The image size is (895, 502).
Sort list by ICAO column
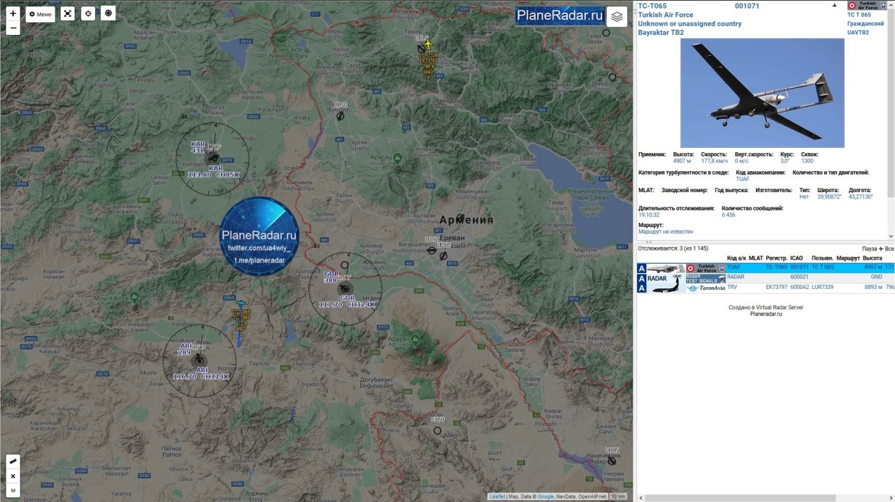click(x=796, y=258)
